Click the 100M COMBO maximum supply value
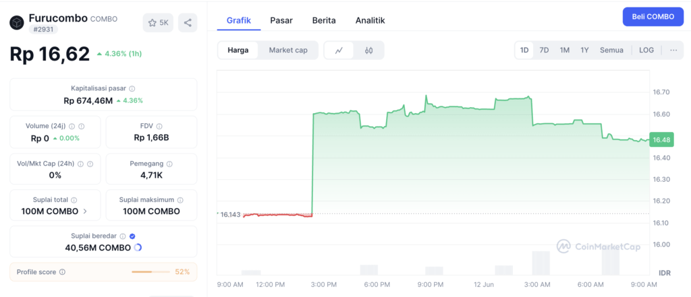Viewport: 691px width, 297px height. click(151, 211)
